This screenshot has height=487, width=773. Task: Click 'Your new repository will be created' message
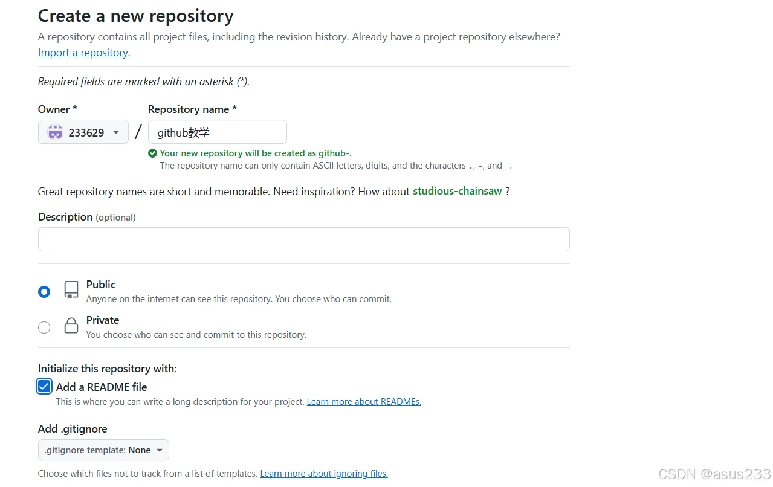[256, 153]
